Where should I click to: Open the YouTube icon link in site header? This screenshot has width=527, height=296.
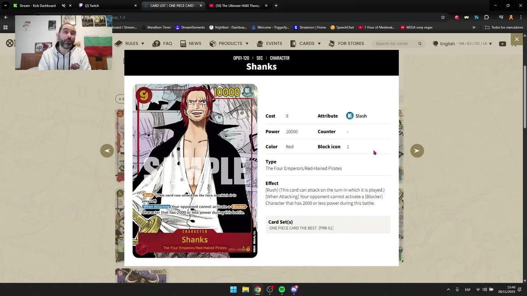[502, 44]
